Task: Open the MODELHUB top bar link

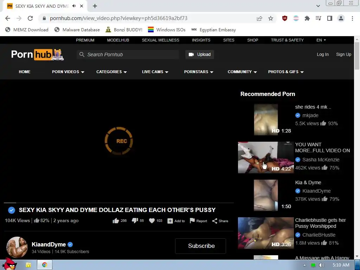Action: click(x=118, y=40)
